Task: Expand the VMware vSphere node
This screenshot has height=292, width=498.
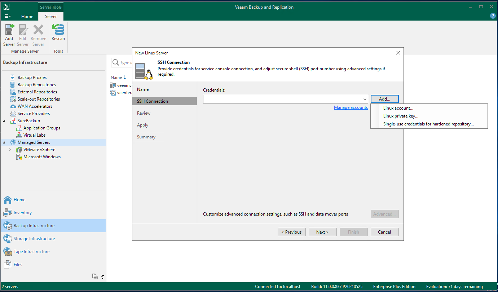Action: click(x=10, y=149)
